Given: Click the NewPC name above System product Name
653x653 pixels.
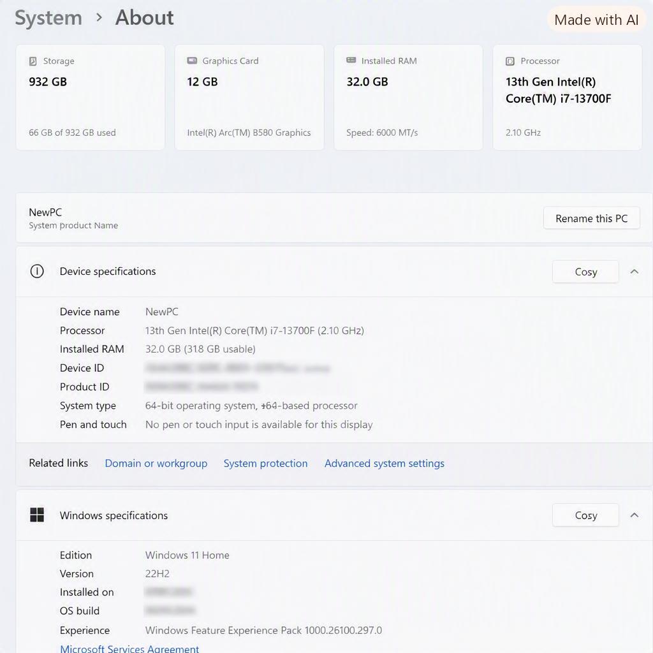Looking at the screenshot, I should [45, 212].
